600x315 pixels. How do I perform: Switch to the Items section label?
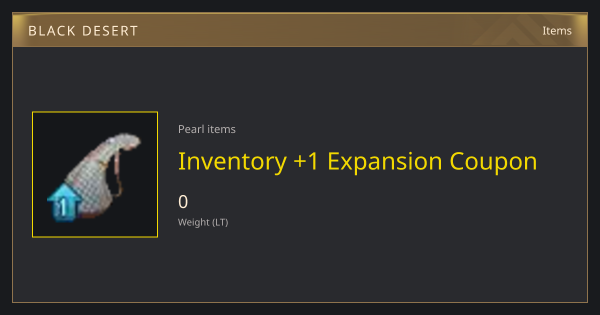[557, 30]
